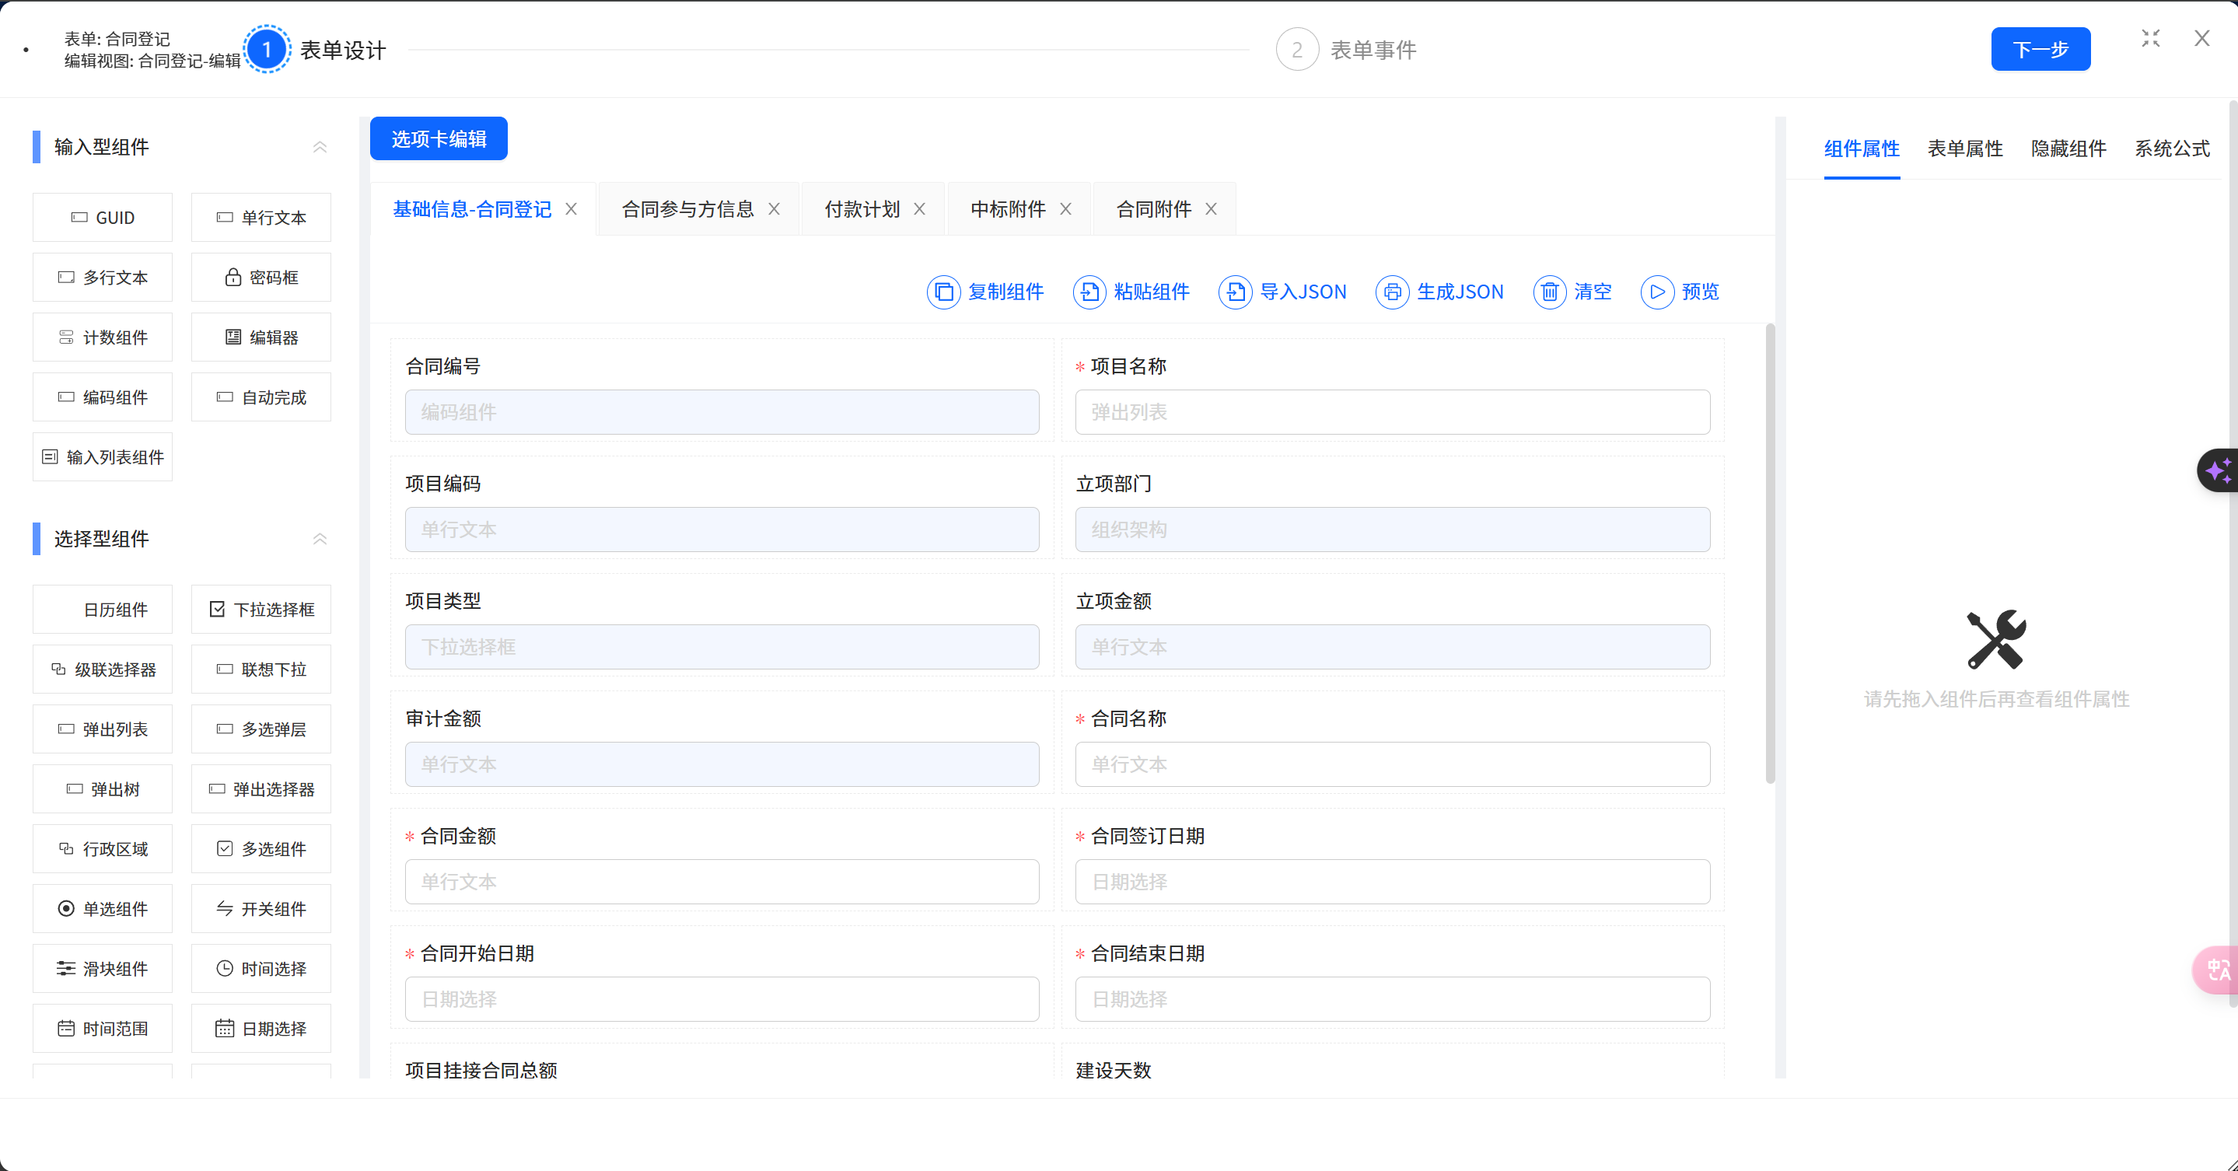Go to step 2 表单事件
The width and height of the screenshot is (2238, 1171).
(x=1347, y=50)
